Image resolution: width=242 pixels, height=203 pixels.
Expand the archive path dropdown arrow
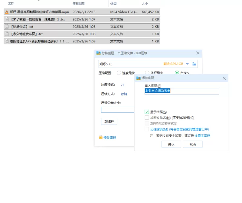pos(187,64)
